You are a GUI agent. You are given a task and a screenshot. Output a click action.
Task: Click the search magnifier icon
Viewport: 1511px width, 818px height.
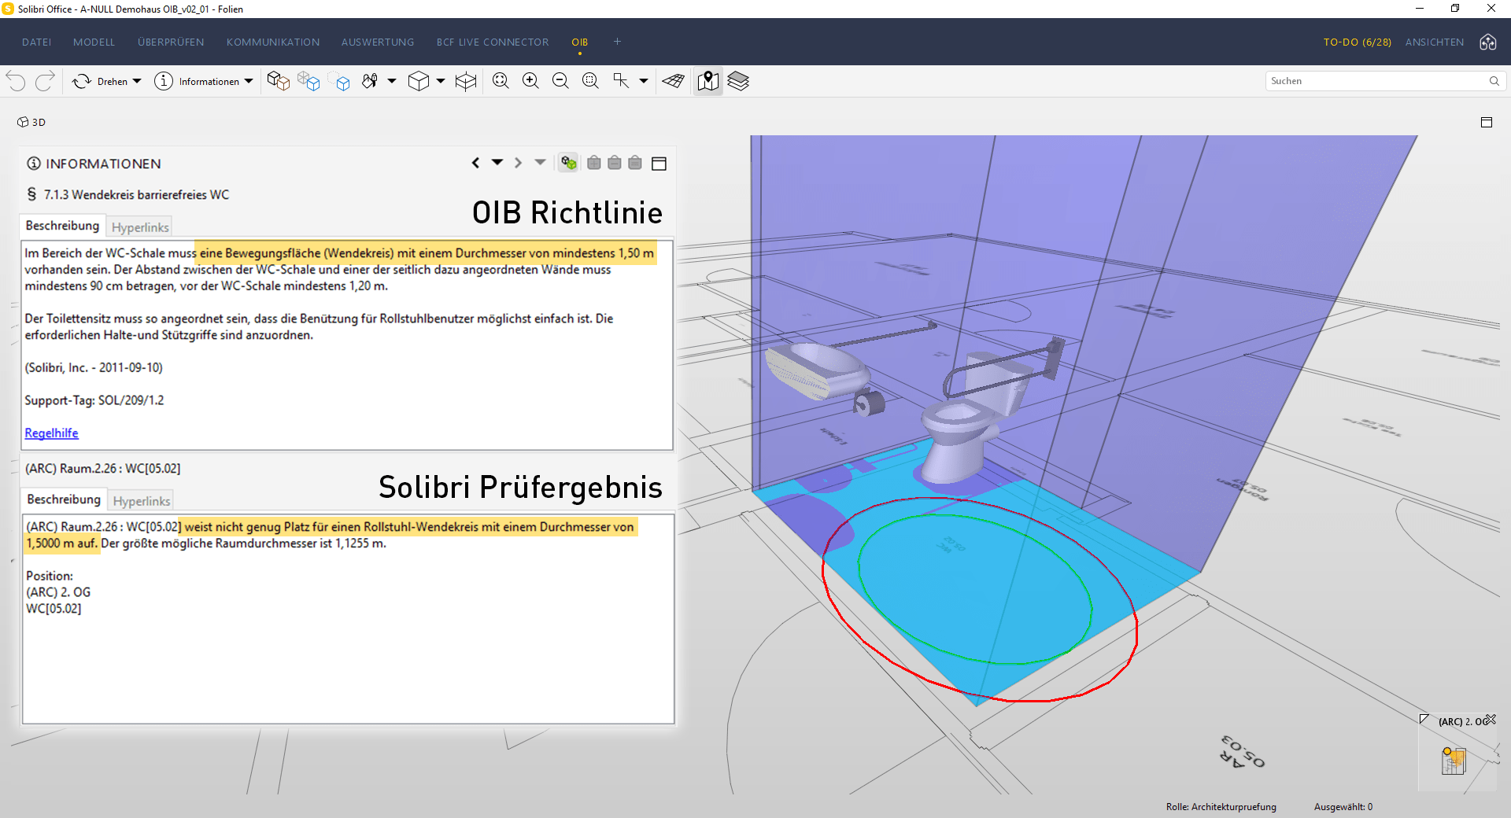1494,81
